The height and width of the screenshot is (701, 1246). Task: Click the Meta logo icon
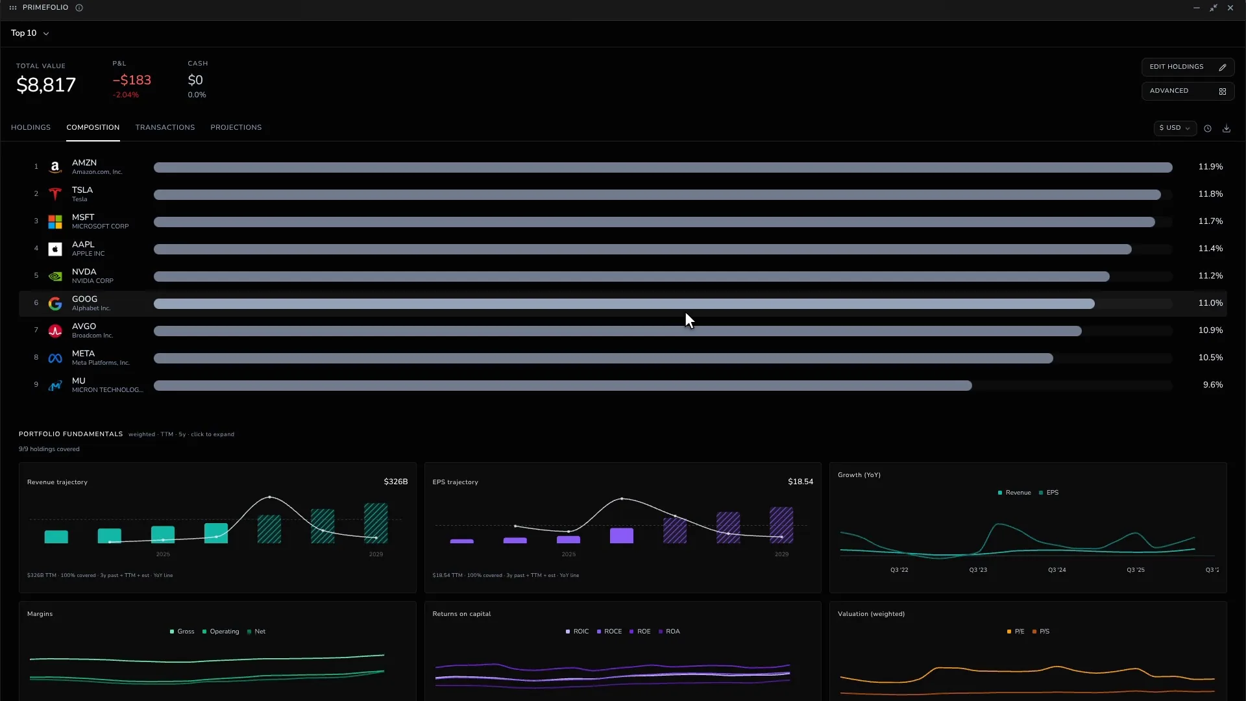click(55, 358)
